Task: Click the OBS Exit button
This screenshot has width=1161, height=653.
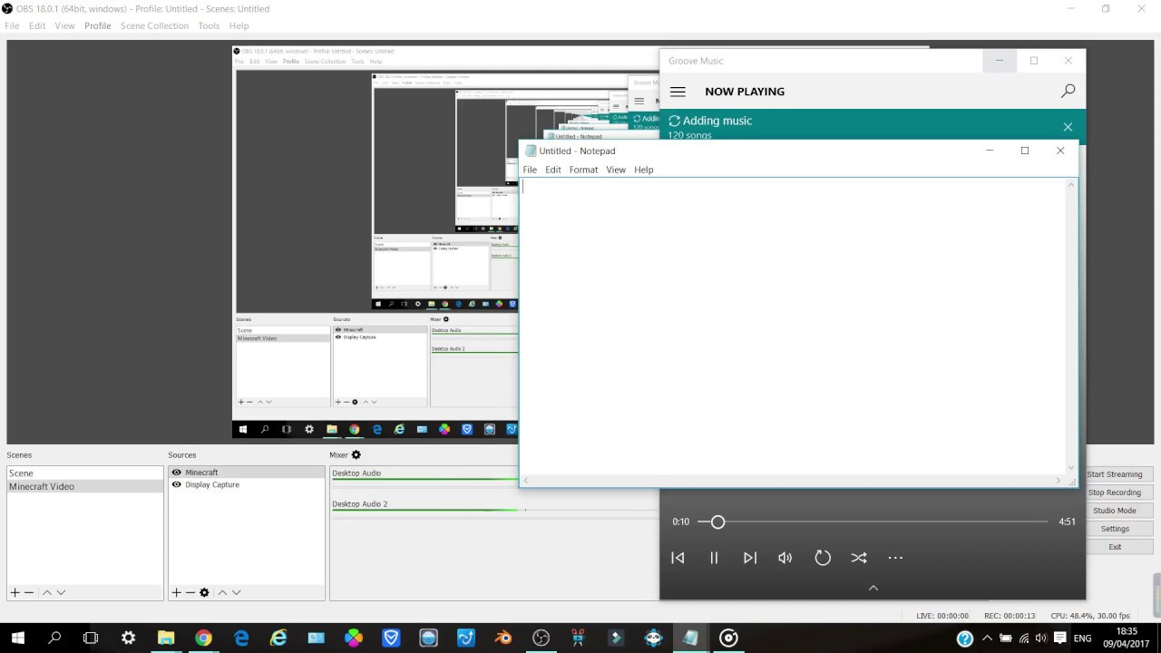Action: coord(1115,547)
